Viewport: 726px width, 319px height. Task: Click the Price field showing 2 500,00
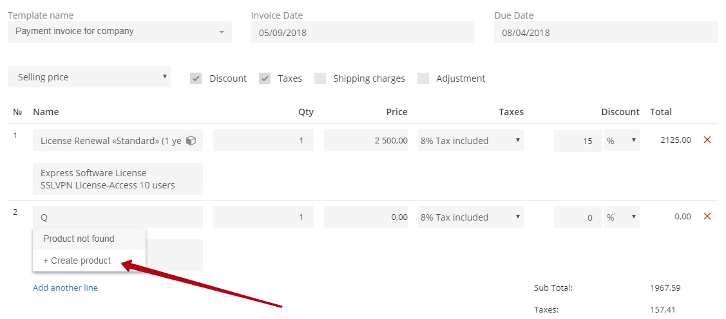(x=366, y=141)
